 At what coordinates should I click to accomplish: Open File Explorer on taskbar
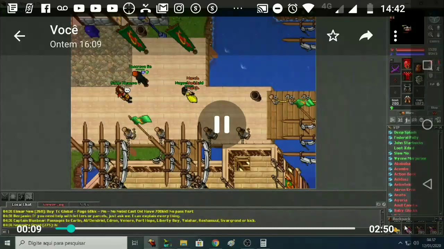pyautogui.click(x=183, y=243)
